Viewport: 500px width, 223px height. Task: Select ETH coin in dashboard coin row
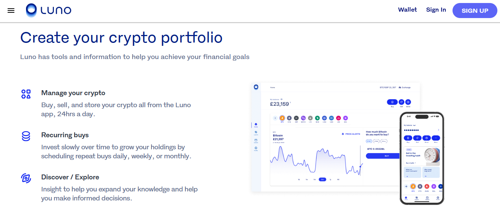(289, 118)
